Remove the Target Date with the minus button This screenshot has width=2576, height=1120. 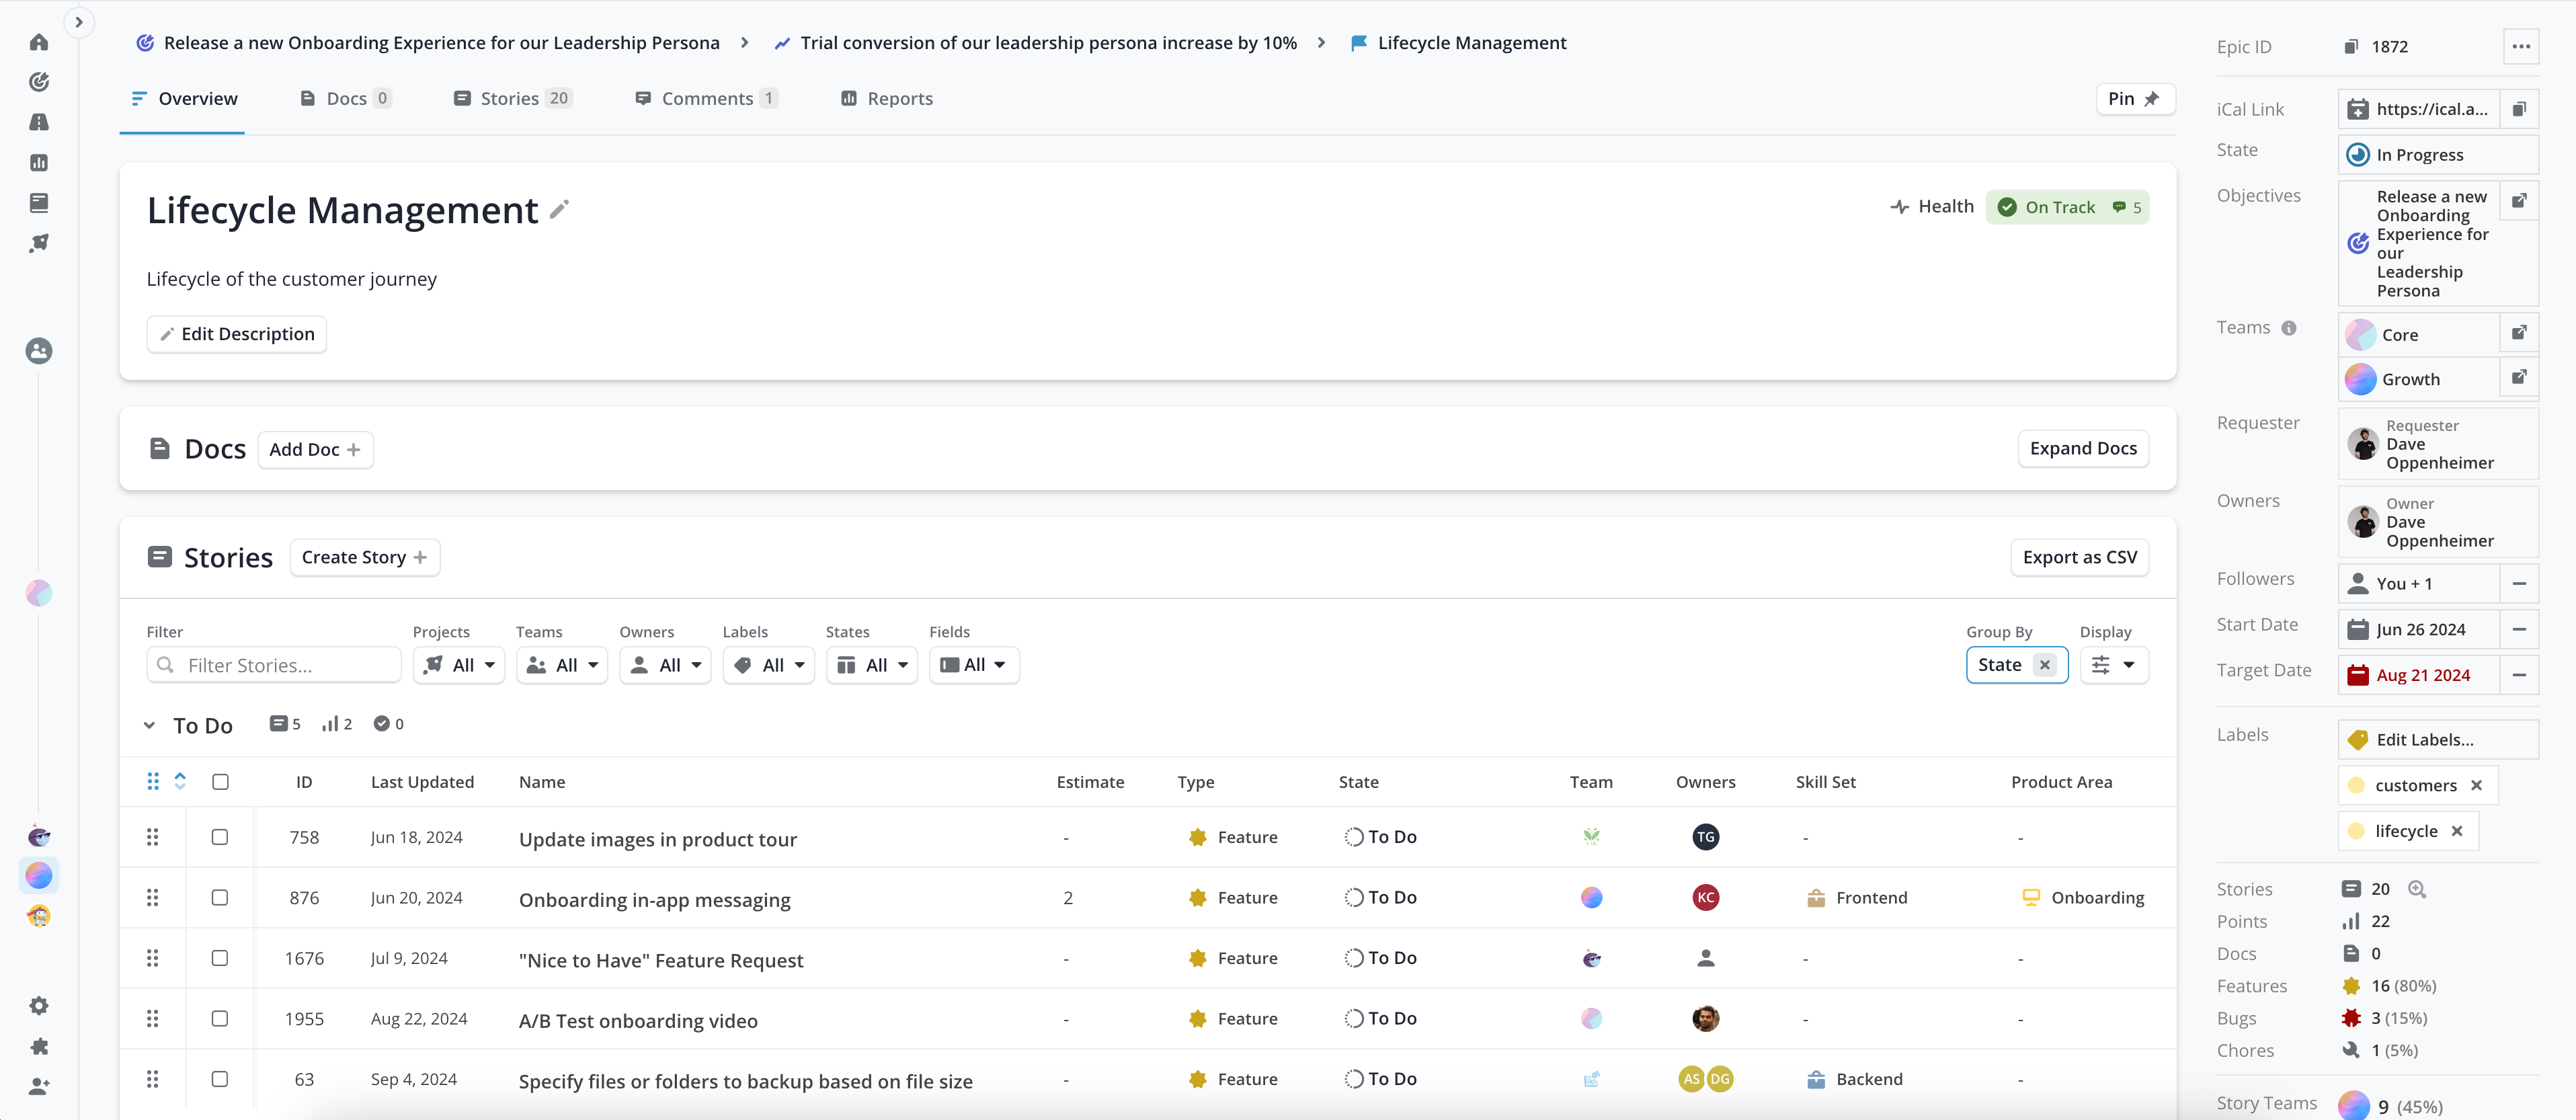pyautogui.click(x=2519, y=675)
